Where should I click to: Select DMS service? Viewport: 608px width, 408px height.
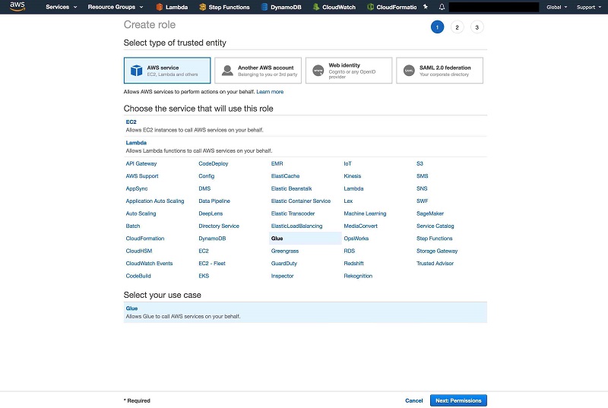click(x=204, y=188)
